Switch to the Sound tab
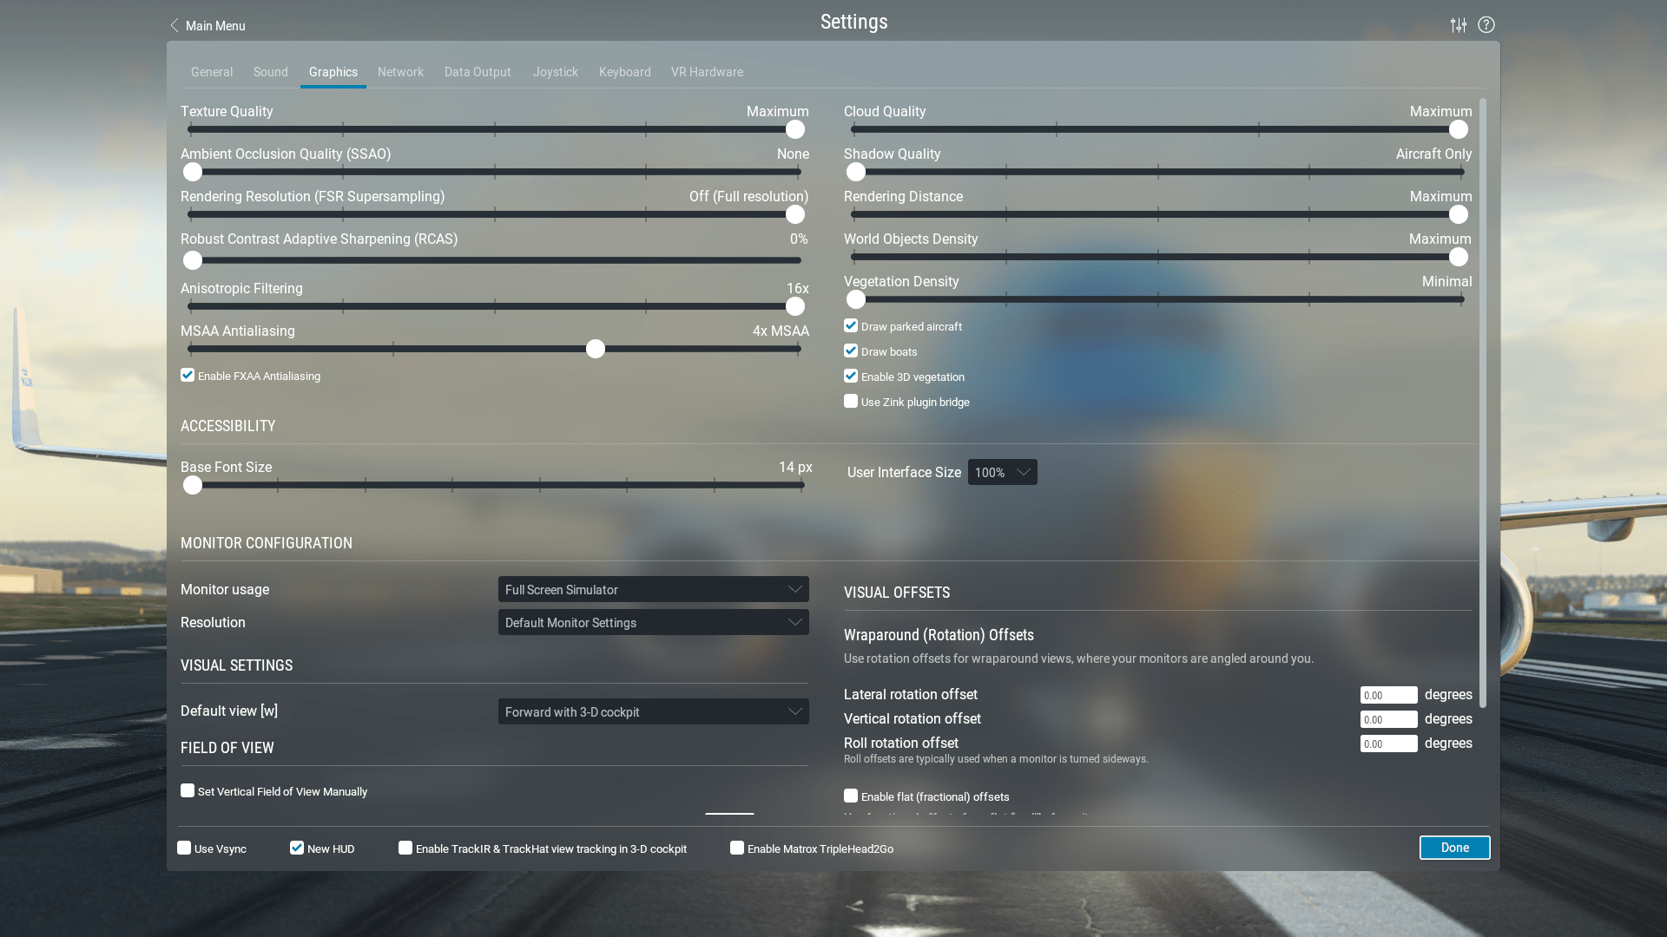This screenshot has width=1667, height=937. click(270, 72)
